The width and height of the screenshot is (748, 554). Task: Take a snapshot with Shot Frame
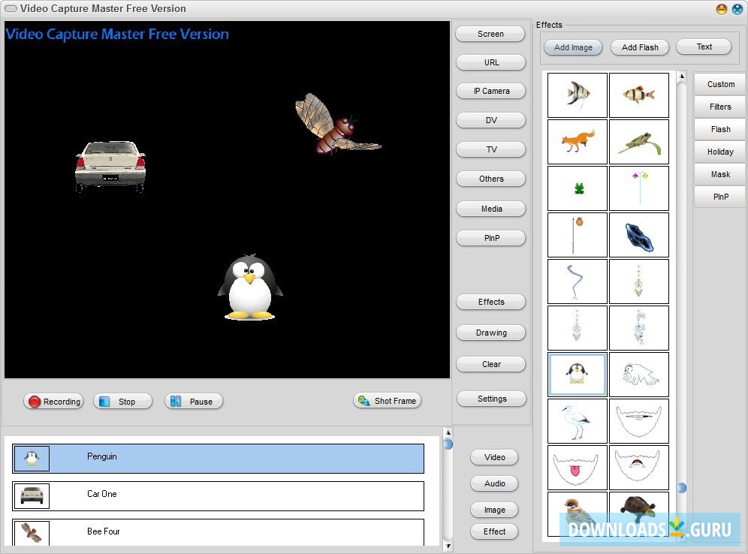(387, 400)
